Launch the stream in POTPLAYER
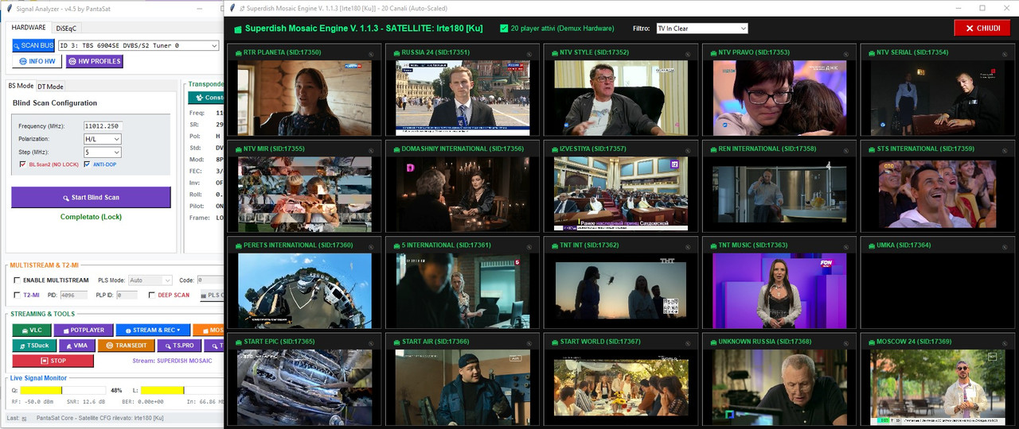Screen dimensions: 1019x429 click(x=83, y=330)
